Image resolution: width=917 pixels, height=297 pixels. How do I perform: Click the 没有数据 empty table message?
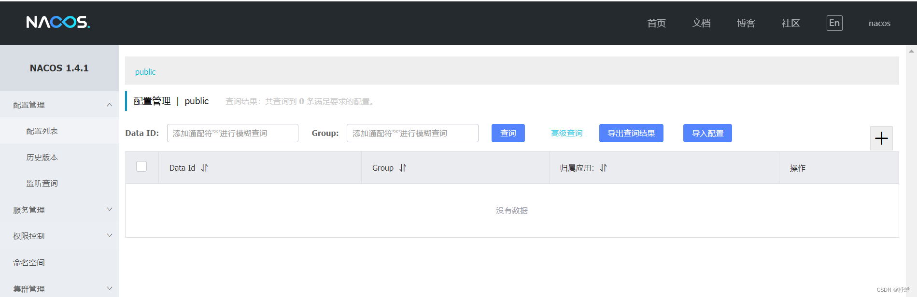click(x=512, y=210)
